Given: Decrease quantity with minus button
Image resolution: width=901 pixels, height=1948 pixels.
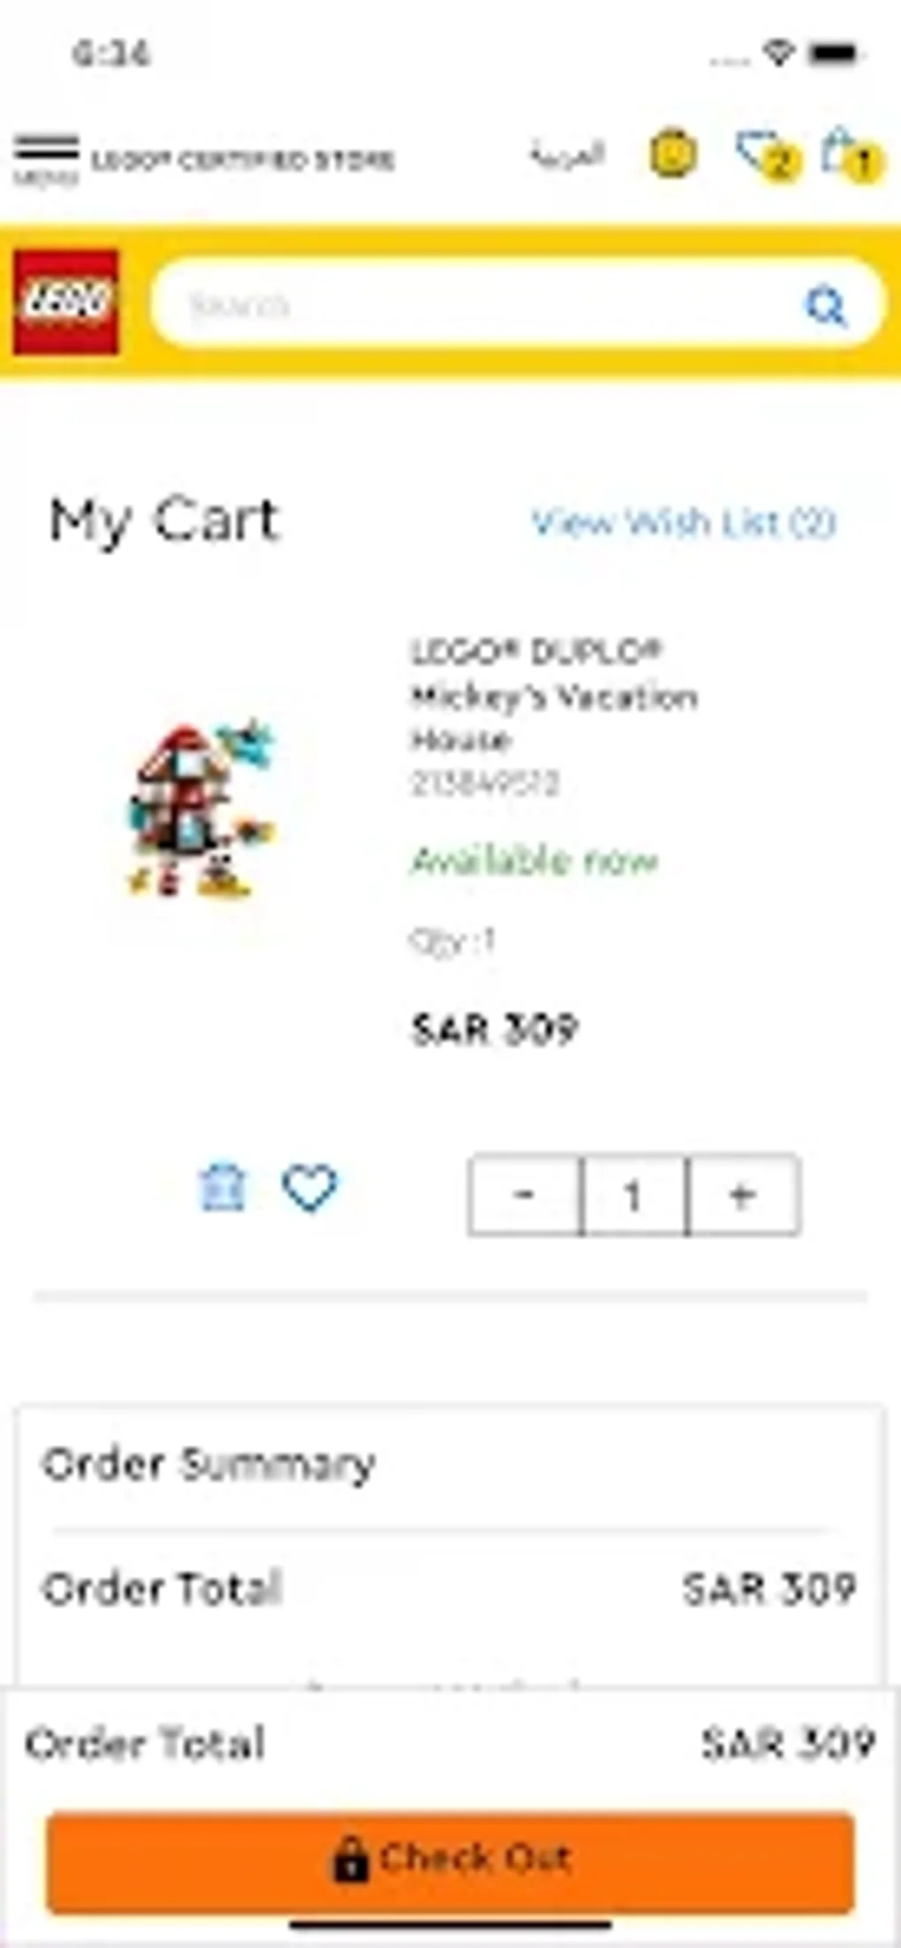Looking at the screenshot, I should pyautogui.click(x=525, y=1195).
